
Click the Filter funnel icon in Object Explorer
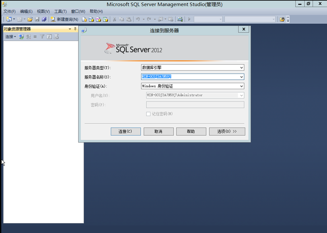coord(42,37)
